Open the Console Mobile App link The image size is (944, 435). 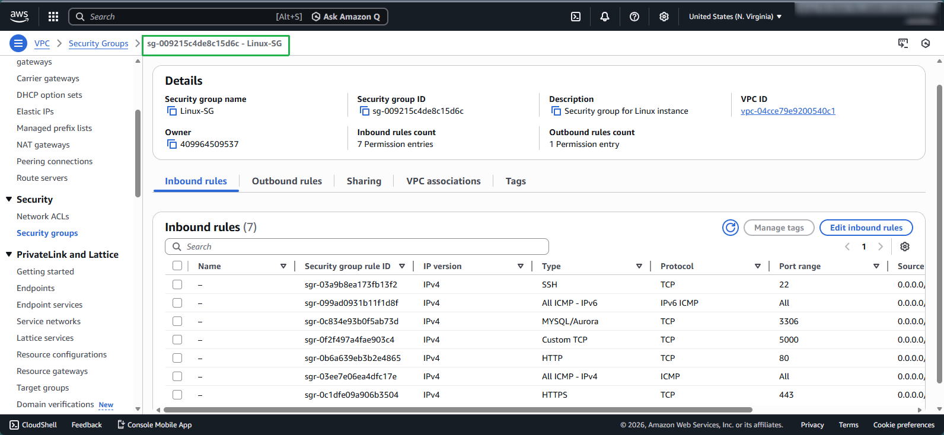(x=154, y=425)
